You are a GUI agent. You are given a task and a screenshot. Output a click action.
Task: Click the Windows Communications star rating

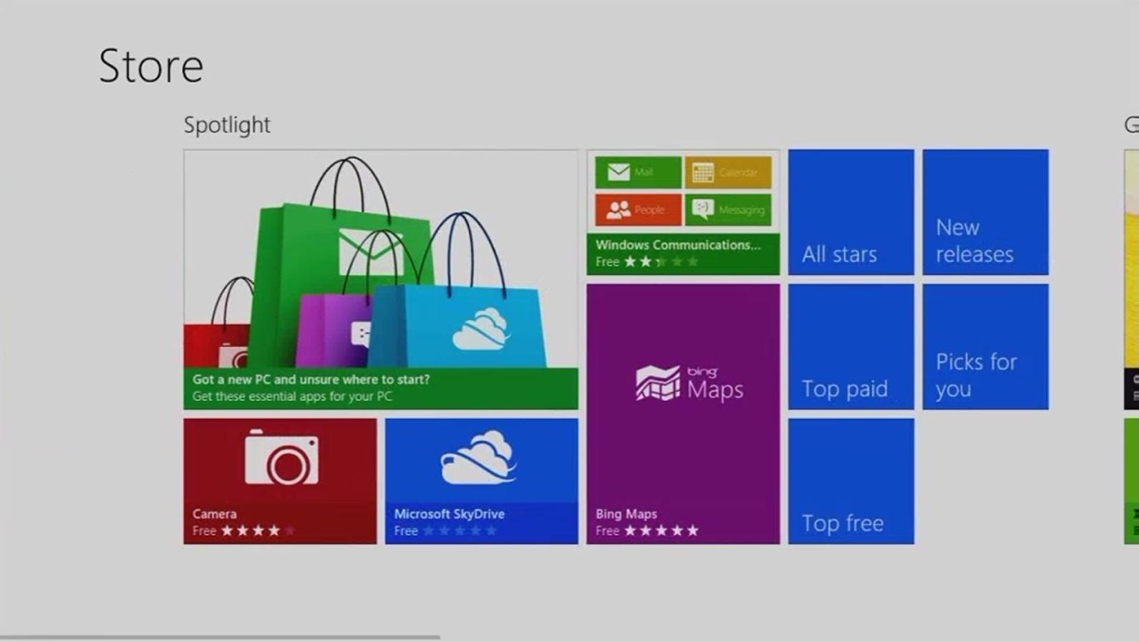pos(661,262)
